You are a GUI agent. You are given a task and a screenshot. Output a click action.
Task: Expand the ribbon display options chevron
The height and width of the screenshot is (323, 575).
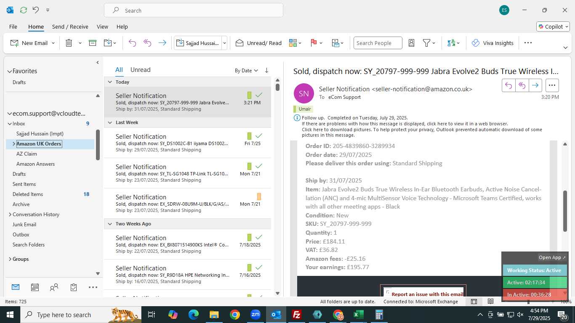point(565,48)
